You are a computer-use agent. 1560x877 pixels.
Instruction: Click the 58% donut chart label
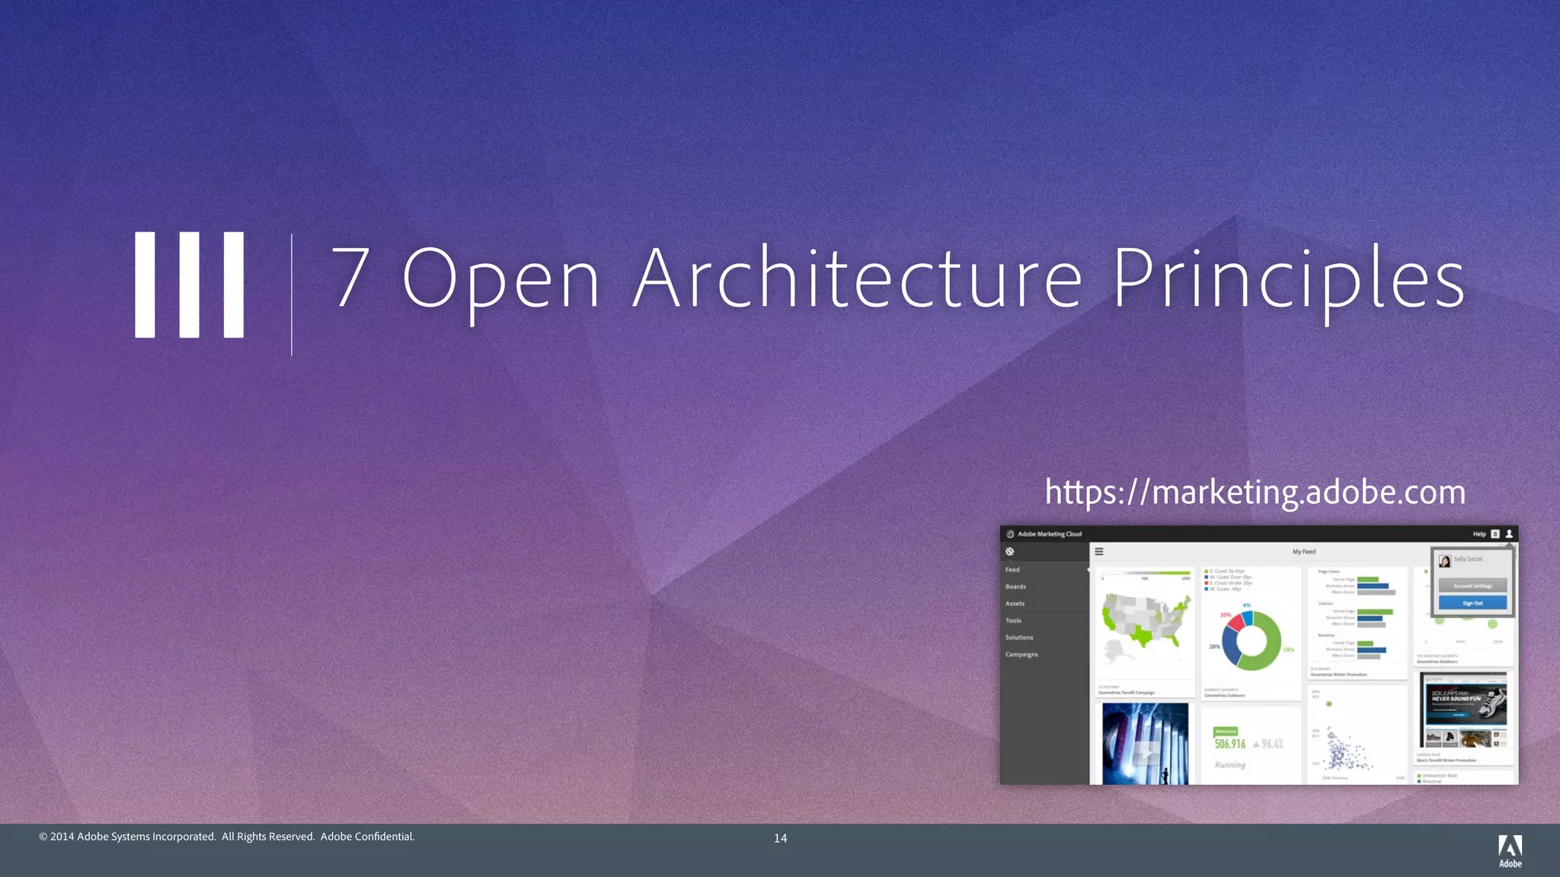[1290, 649]
